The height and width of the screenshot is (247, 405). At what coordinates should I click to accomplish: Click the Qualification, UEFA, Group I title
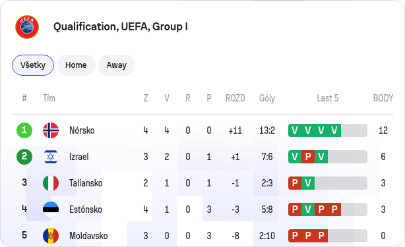(121, 27)
